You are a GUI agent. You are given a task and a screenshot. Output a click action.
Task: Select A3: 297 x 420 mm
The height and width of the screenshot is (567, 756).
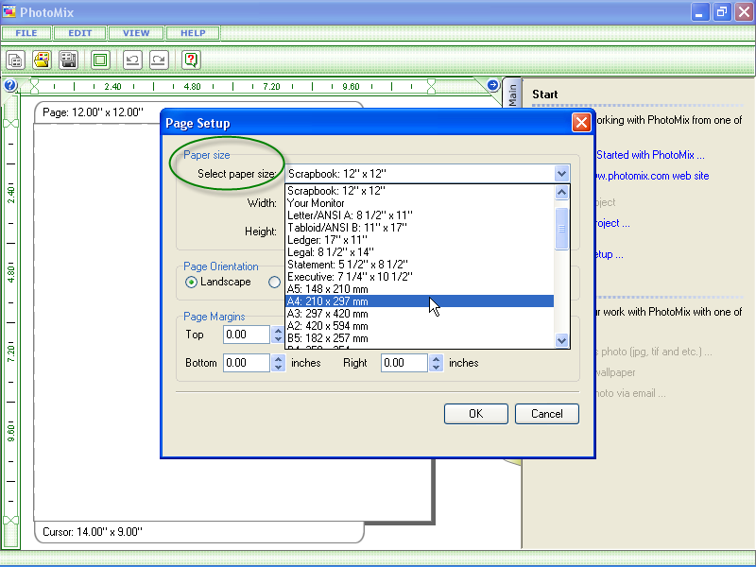(x=420, y=314)
